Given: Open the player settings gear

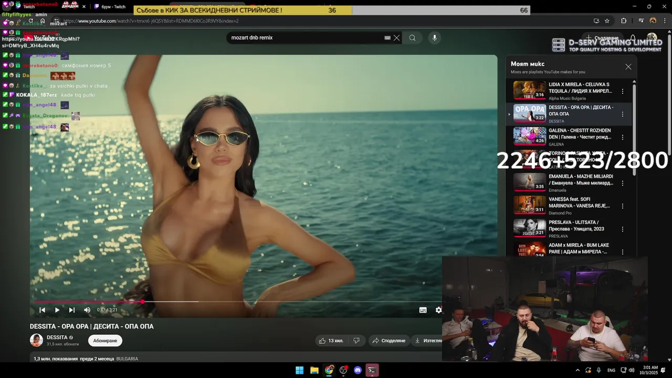Looking at the screenshot, I should pyautogui.click(x=438, y=310).
